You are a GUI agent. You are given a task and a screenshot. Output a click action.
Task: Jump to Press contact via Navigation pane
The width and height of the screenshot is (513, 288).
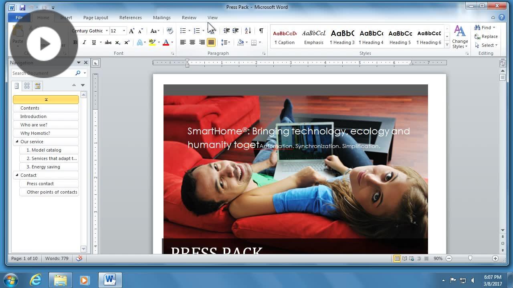40,183
